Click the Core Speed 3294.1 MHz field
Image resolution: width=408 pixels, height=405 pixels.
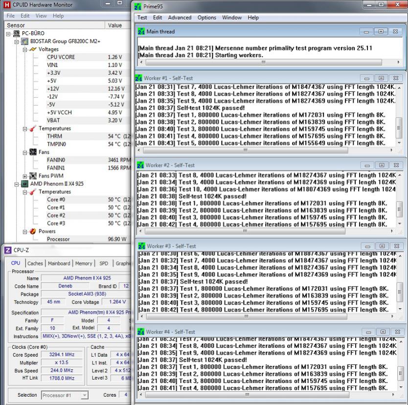(x=62, y=355)
